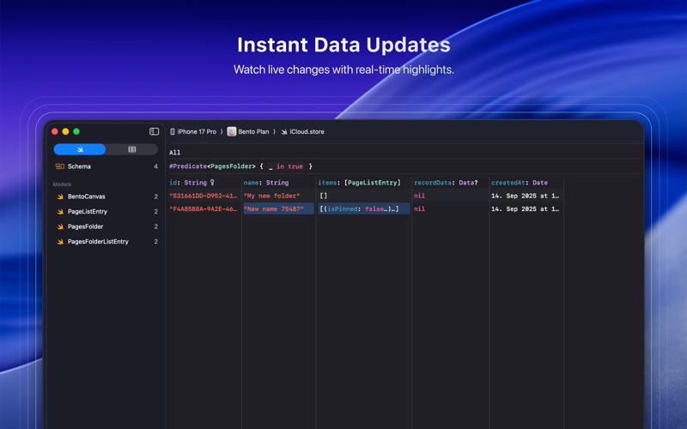Click the iPhone device icon in breadcrumb
The height and width of the screenshot is (429, 687).
173,131
